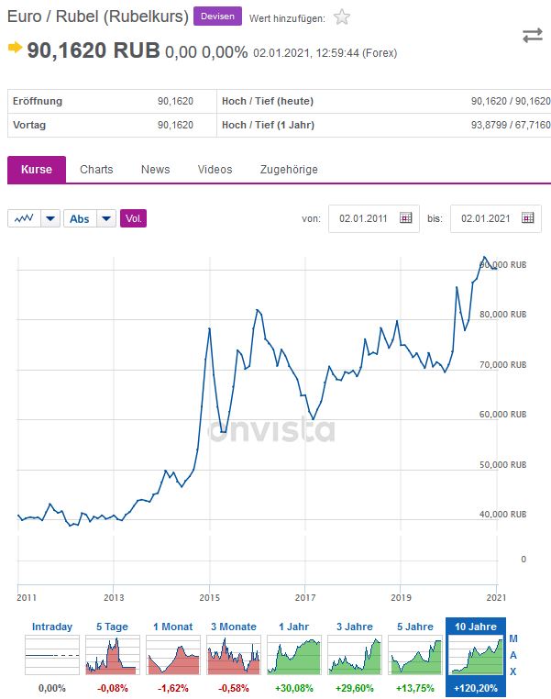Open calendar for the start date

tap(405, 218)
